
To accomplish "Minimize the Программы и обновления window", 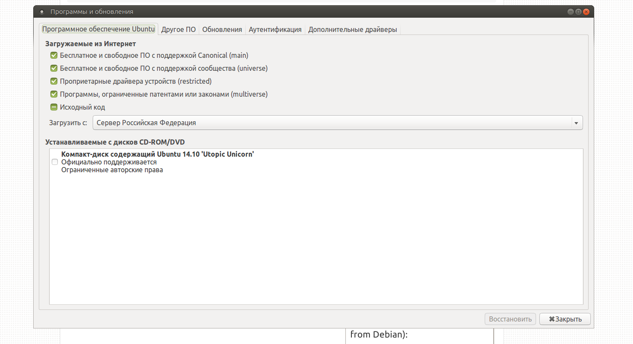I will pos(571,12).
